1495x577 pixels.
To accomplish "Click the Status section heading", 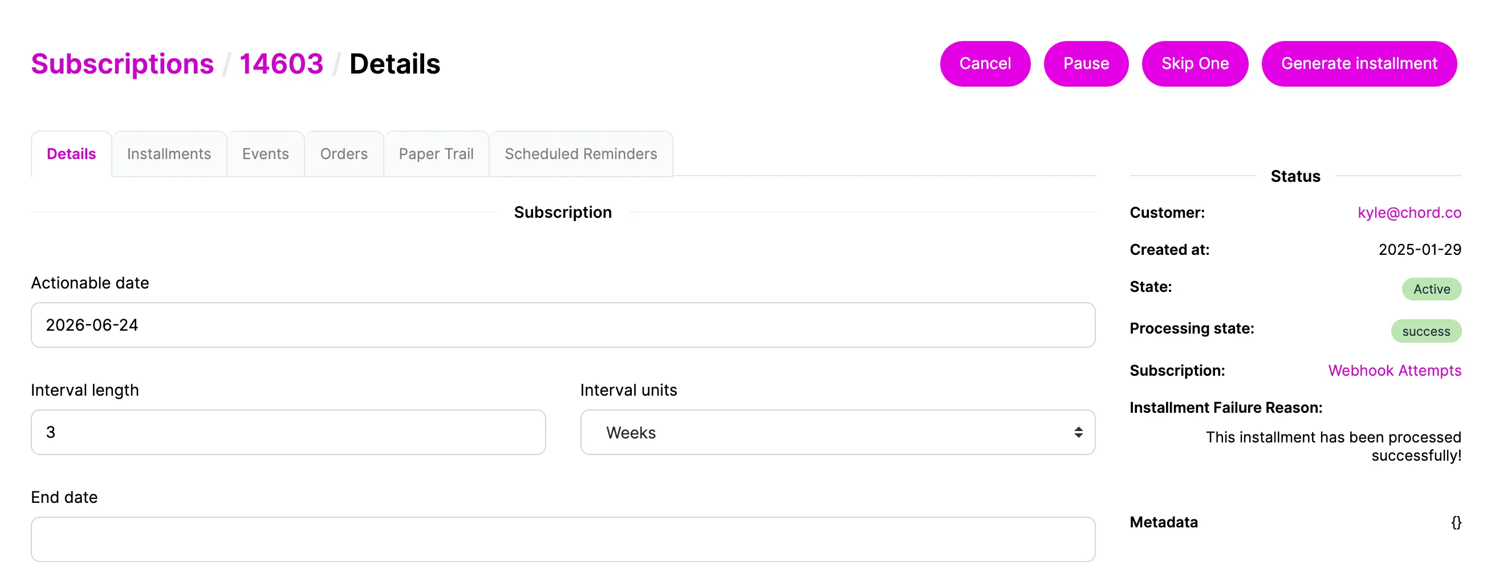I will pos(1295,177).
